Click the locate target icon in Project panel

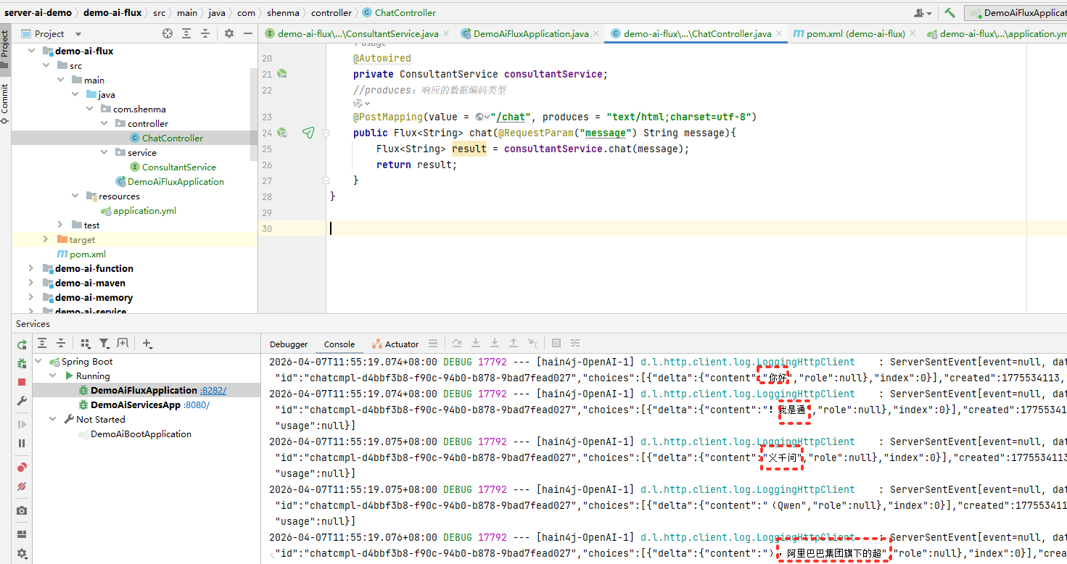click(x=168, y=33)
